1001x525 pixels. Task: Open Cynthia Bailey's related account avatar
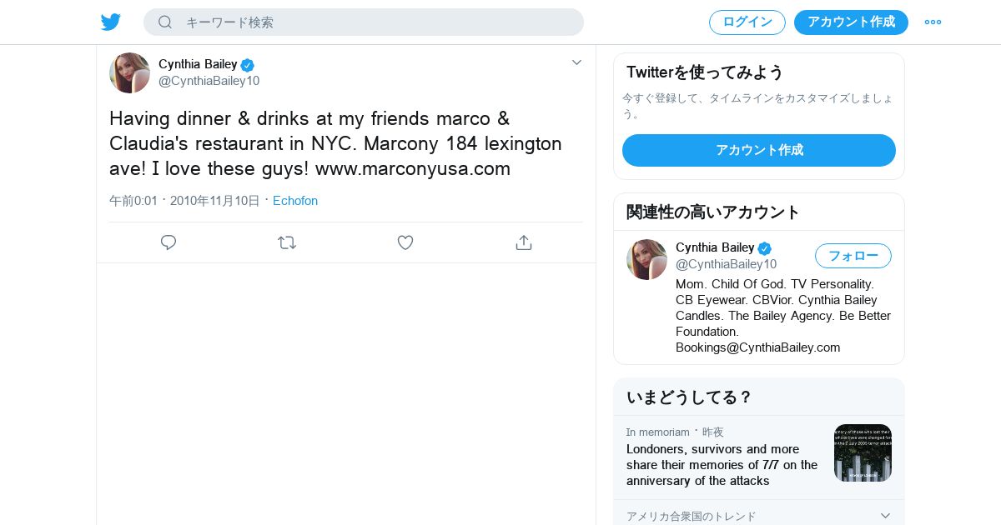[646, 260]
